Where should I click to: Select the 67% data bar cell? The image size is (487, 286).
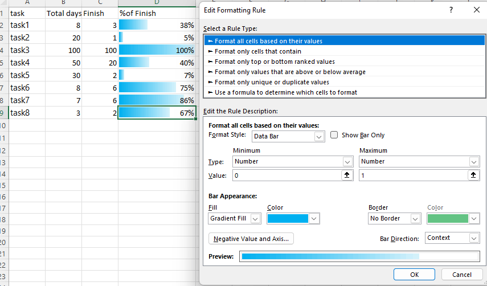tap(157, 113)
